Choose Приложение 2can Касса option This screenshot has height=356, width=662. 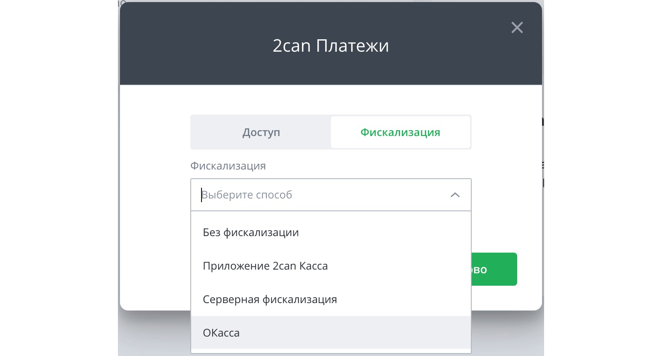(x=331, y=266)
